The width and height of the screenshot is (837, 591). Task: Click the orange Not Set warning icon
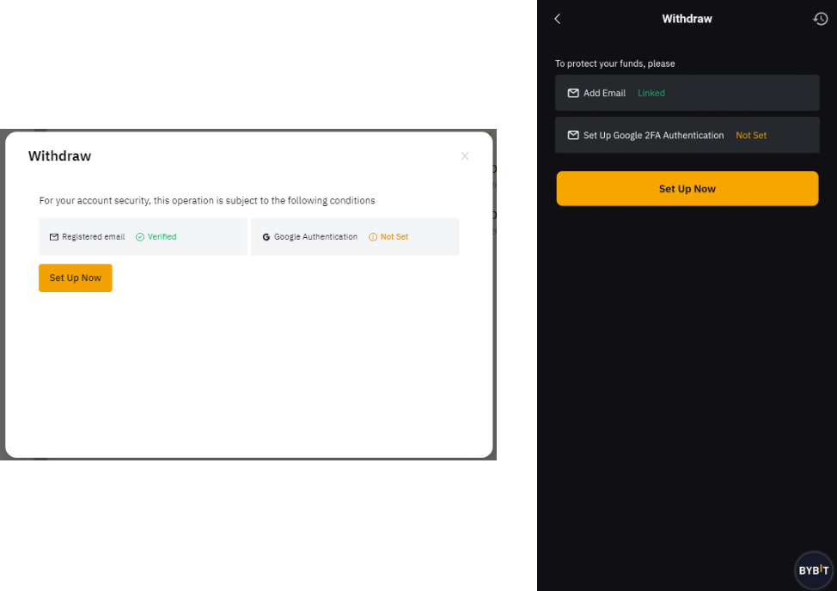(x=373, y=237)
